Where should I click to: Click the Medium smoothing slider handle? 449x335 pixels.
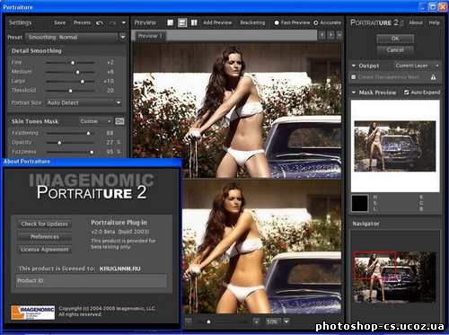[77, 72]
